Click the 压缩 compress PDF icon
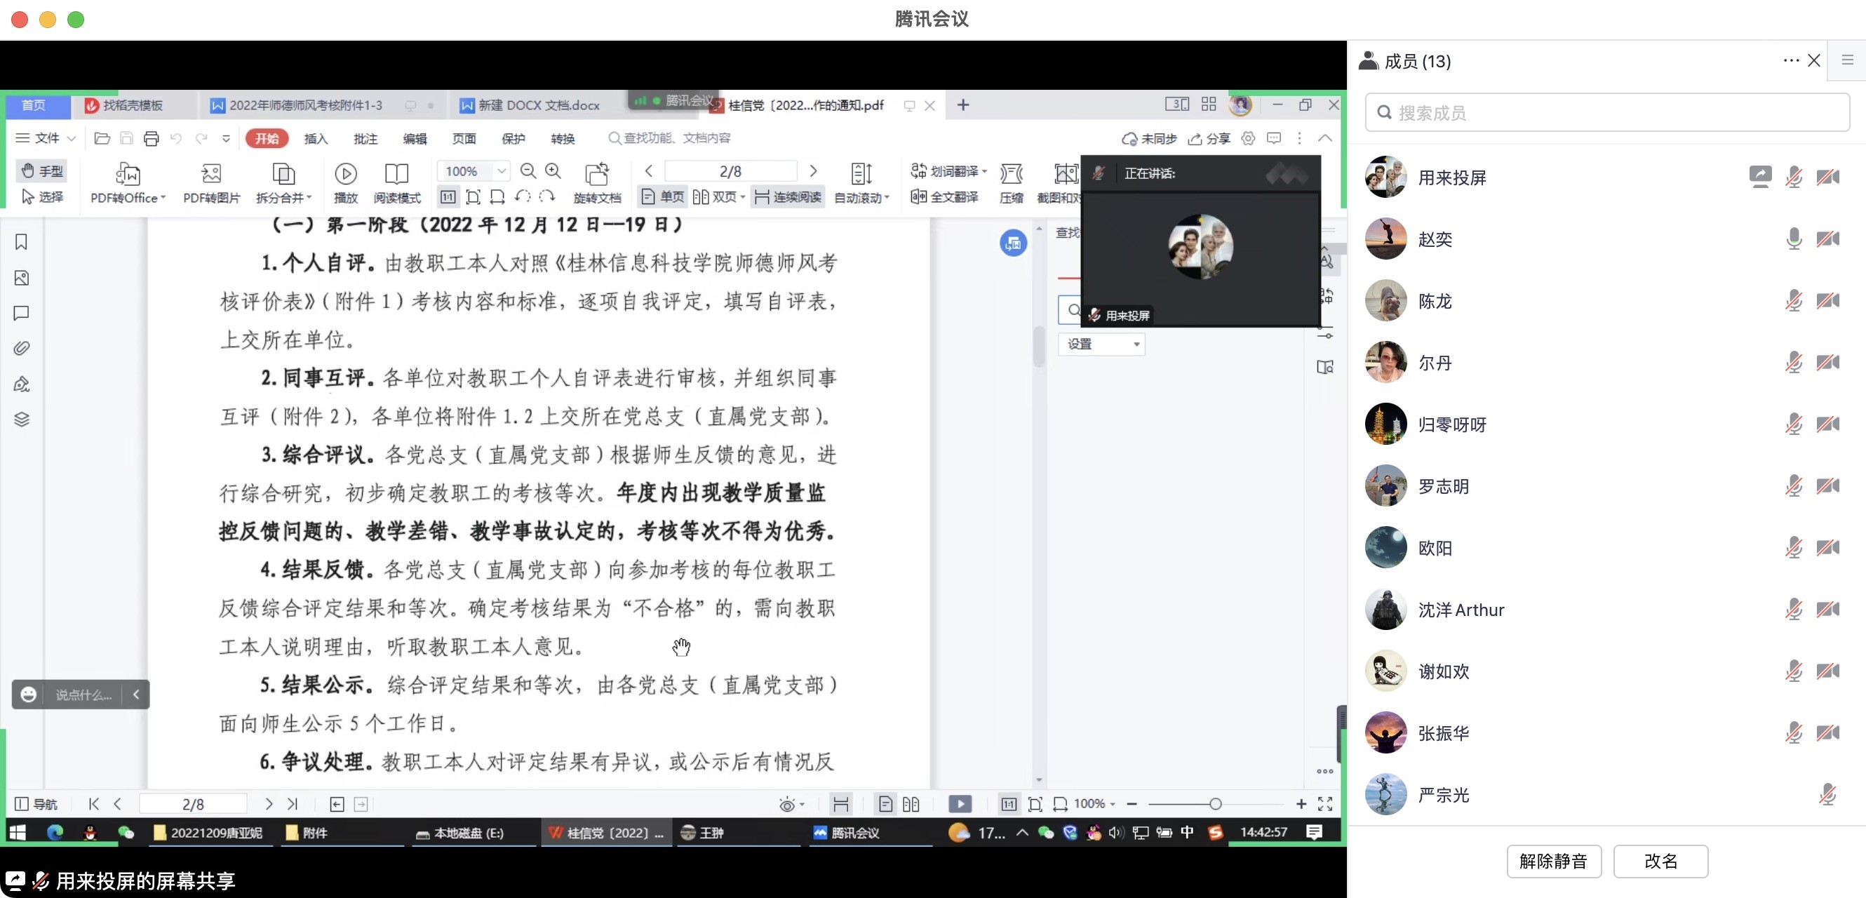 pos(1012,181)
